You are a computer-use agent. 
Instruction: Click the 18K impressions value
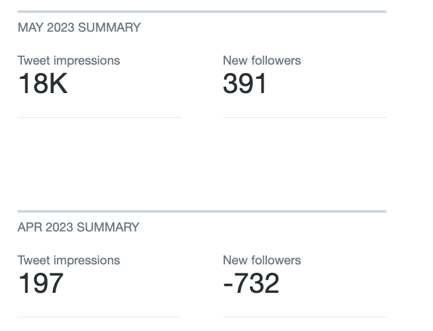42,84
